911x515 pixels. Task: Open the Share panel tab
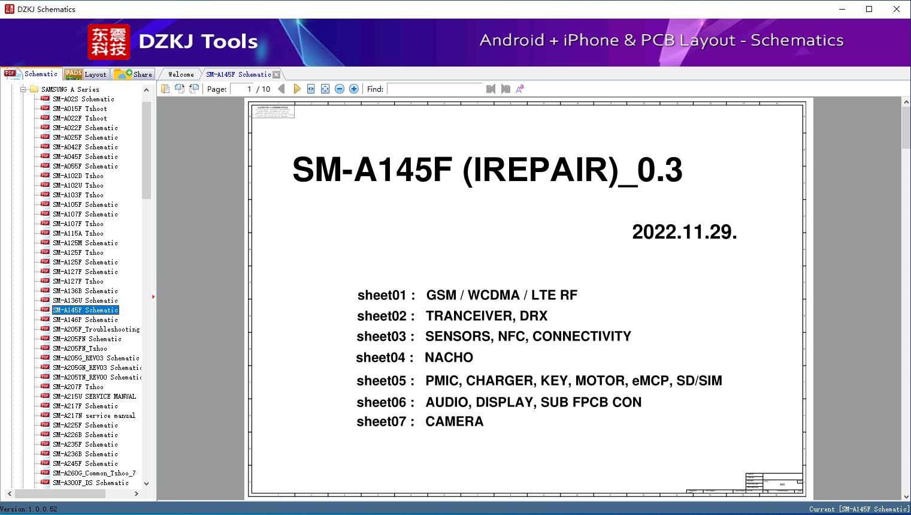coord(133,74)
